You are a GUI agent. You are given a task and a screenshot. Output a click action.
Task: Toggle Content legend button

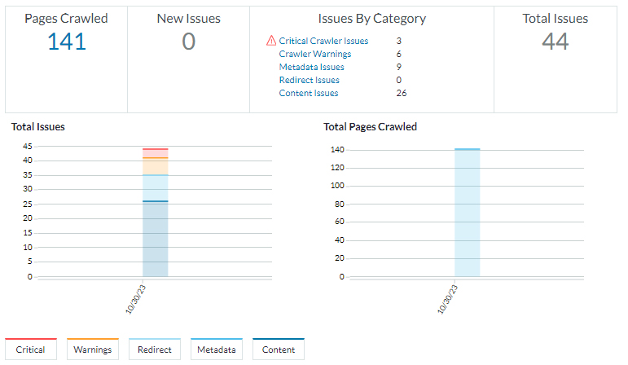(x=279, y=350)
